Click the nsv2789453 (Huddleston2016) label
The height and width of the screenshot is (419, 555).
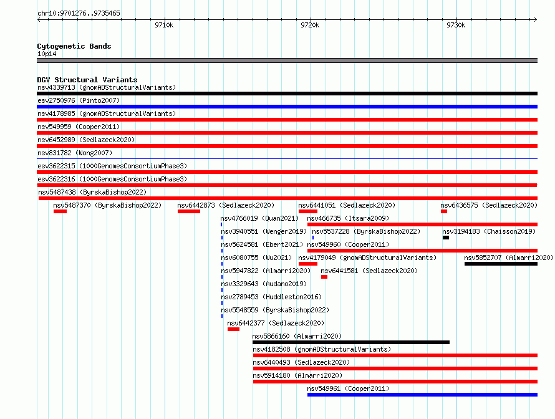(271, 297)
